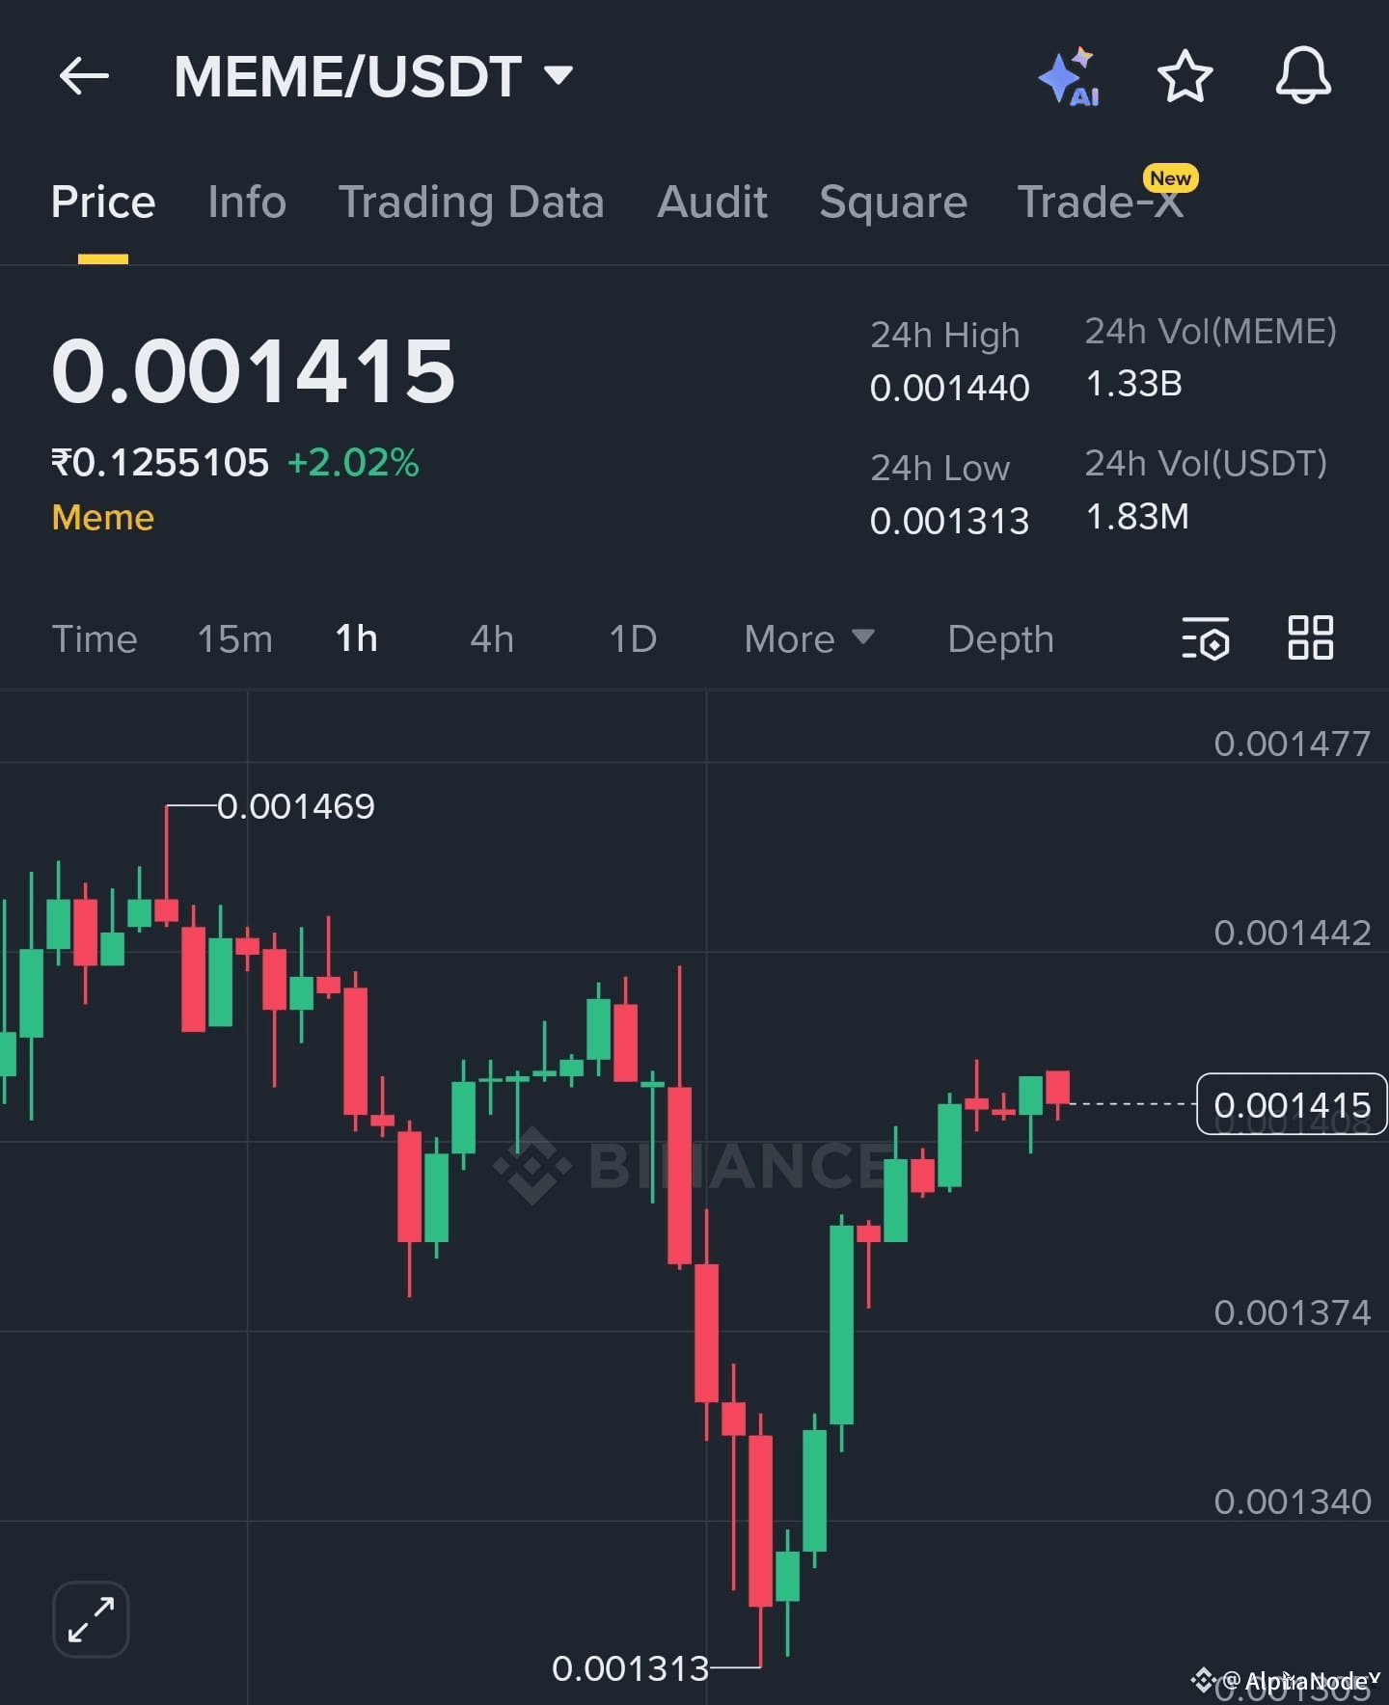Open the AI assistant sparkle icon
The image size is (1389, 1705).
[1069, 76]
